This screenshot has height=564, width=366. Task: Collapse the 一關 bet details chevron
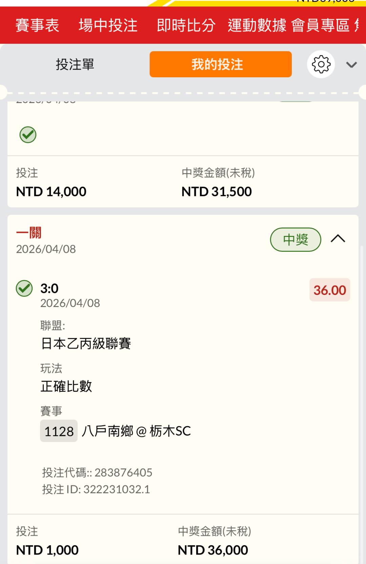click(x=338, y=239)
